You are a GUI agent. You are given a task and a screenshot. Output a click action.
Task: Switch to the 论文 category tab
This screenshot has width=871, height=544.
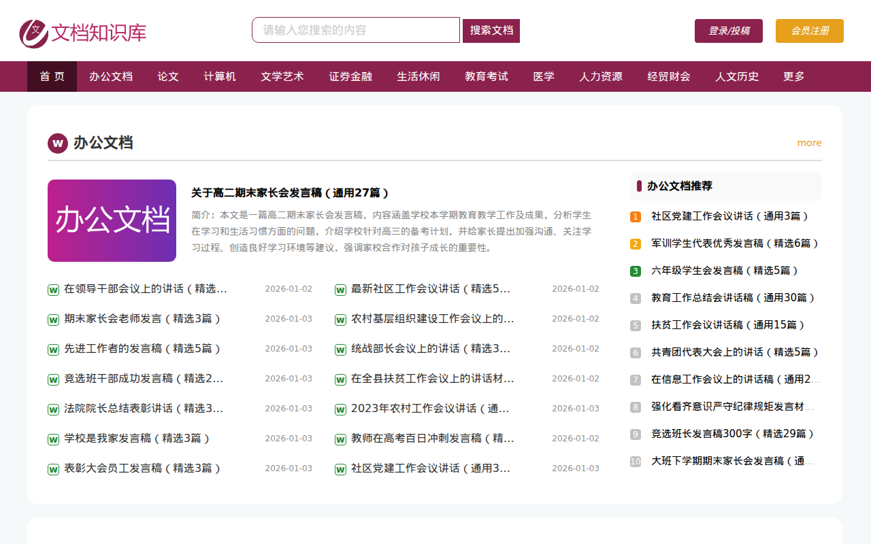pyautogui.click(x=167, y=76)
